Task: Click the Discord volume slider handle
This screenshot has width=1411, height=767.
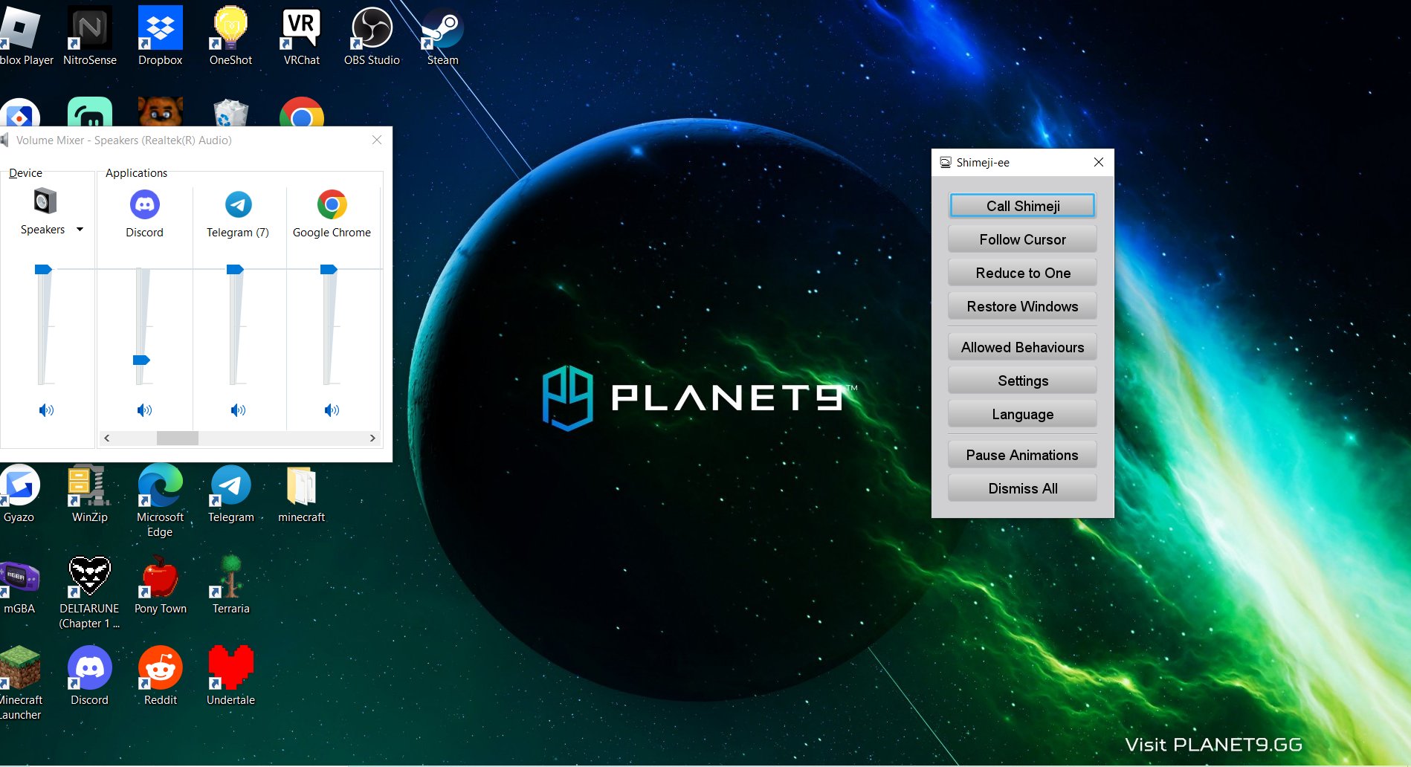Action: coord(141,360)
